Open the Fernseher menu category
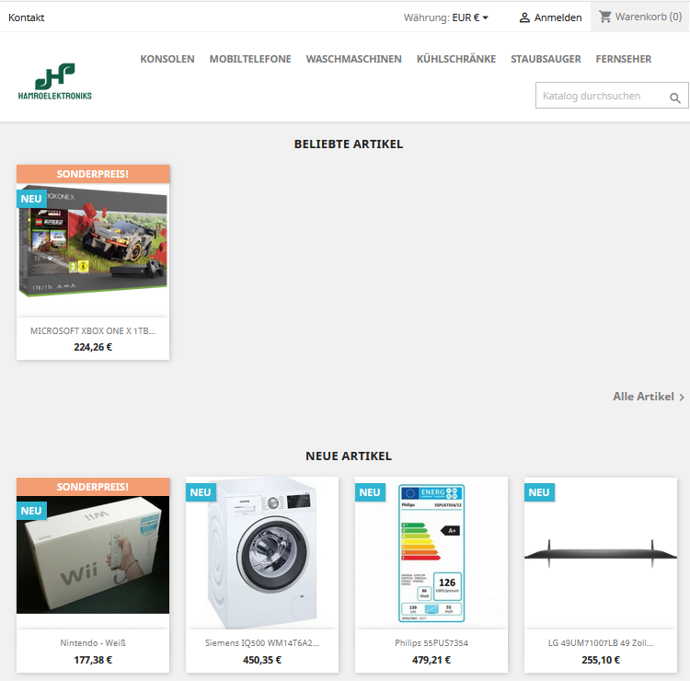690x681 pixels. click(x=623, y=59)
